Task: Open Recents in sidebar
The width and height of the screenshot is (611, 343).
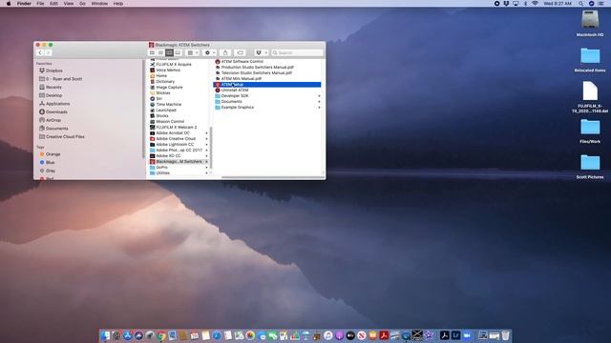Action: [x=51, y=87]
